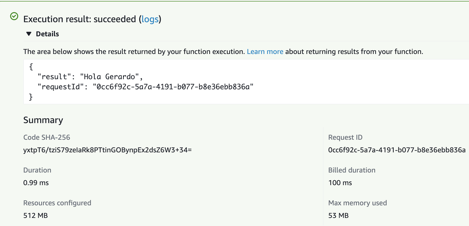Click the 53 MB memory value

(338, 215)
